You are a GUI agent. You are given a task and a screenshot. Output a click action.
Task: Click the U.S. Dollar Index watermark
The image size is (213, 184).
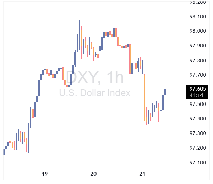[94, 92]
